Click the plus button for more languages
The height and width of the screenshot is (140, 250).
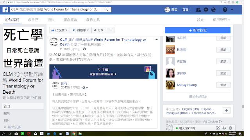pyautogui.click(x=227, y=110)
